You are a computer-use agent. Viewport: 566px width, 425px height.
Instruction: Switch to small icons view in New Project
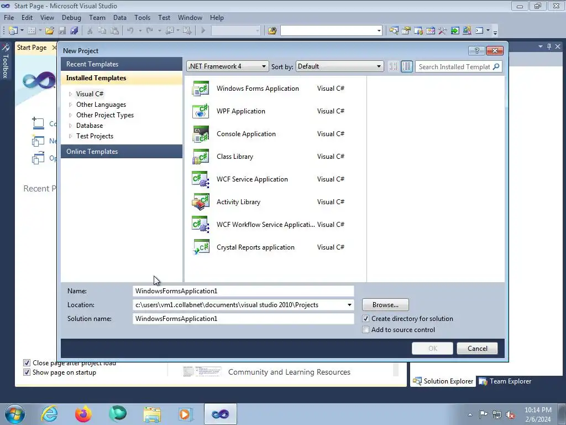pyautogui.click(x=393, y=66)
